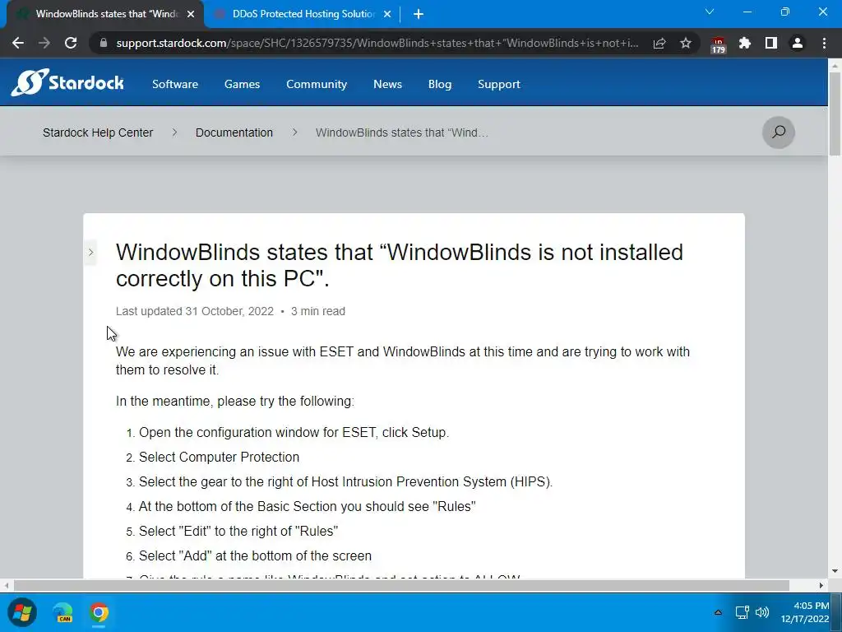Open the taskbar clock and date
The image size is (842, 632).
[x=805, y=612]
